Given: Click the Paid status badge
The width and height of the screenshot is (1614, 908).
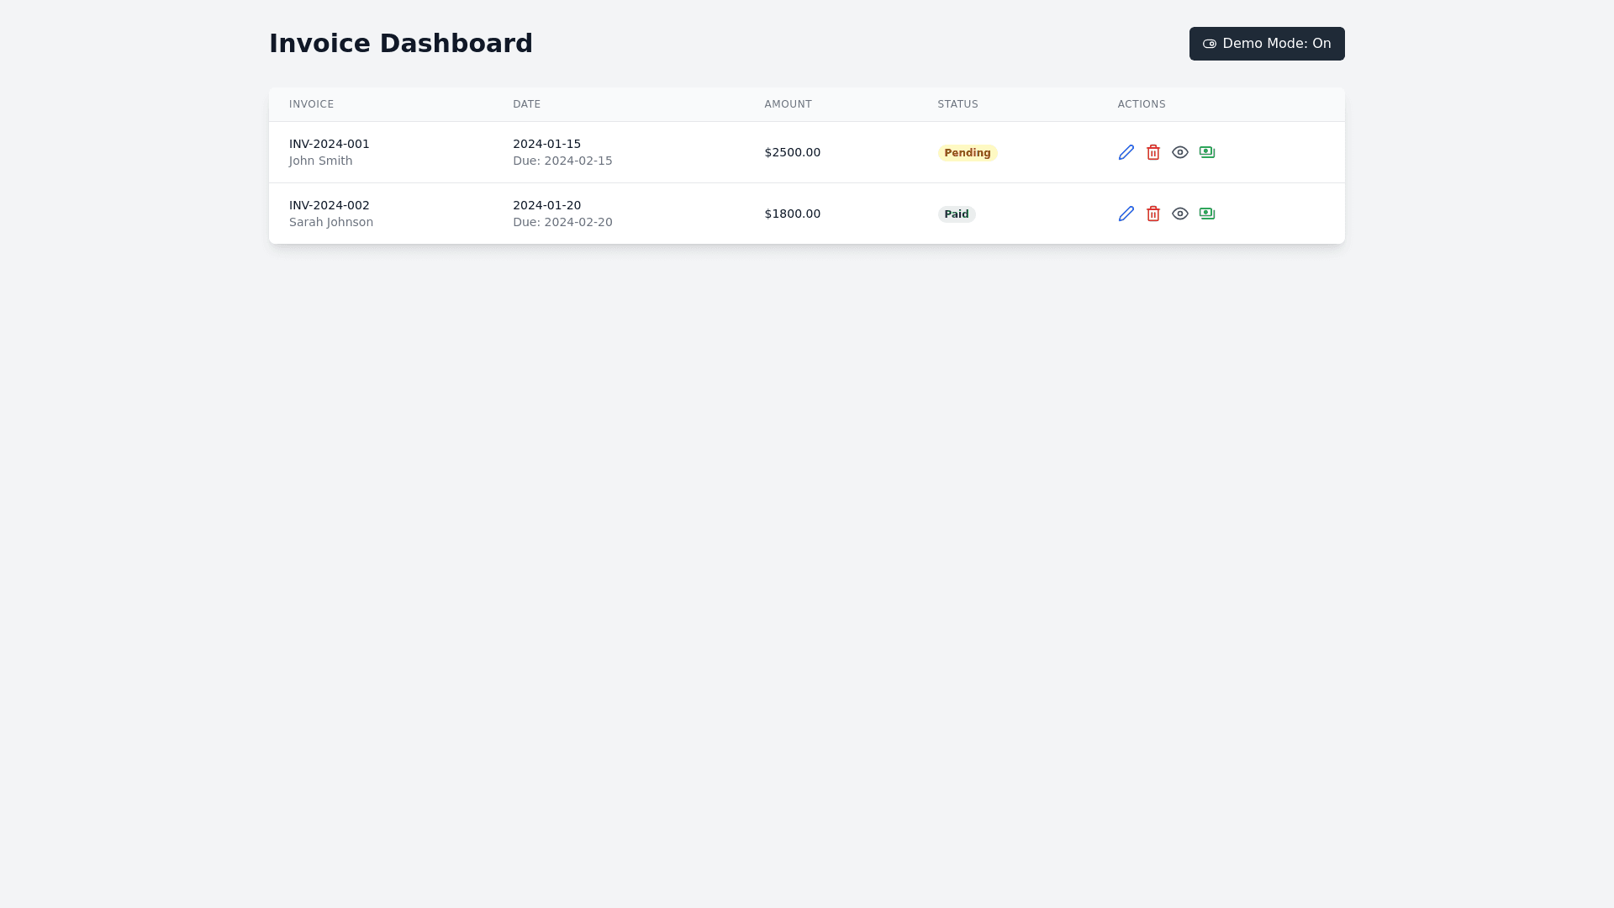Looking at the screenshot, I should [x=956, y=214].
